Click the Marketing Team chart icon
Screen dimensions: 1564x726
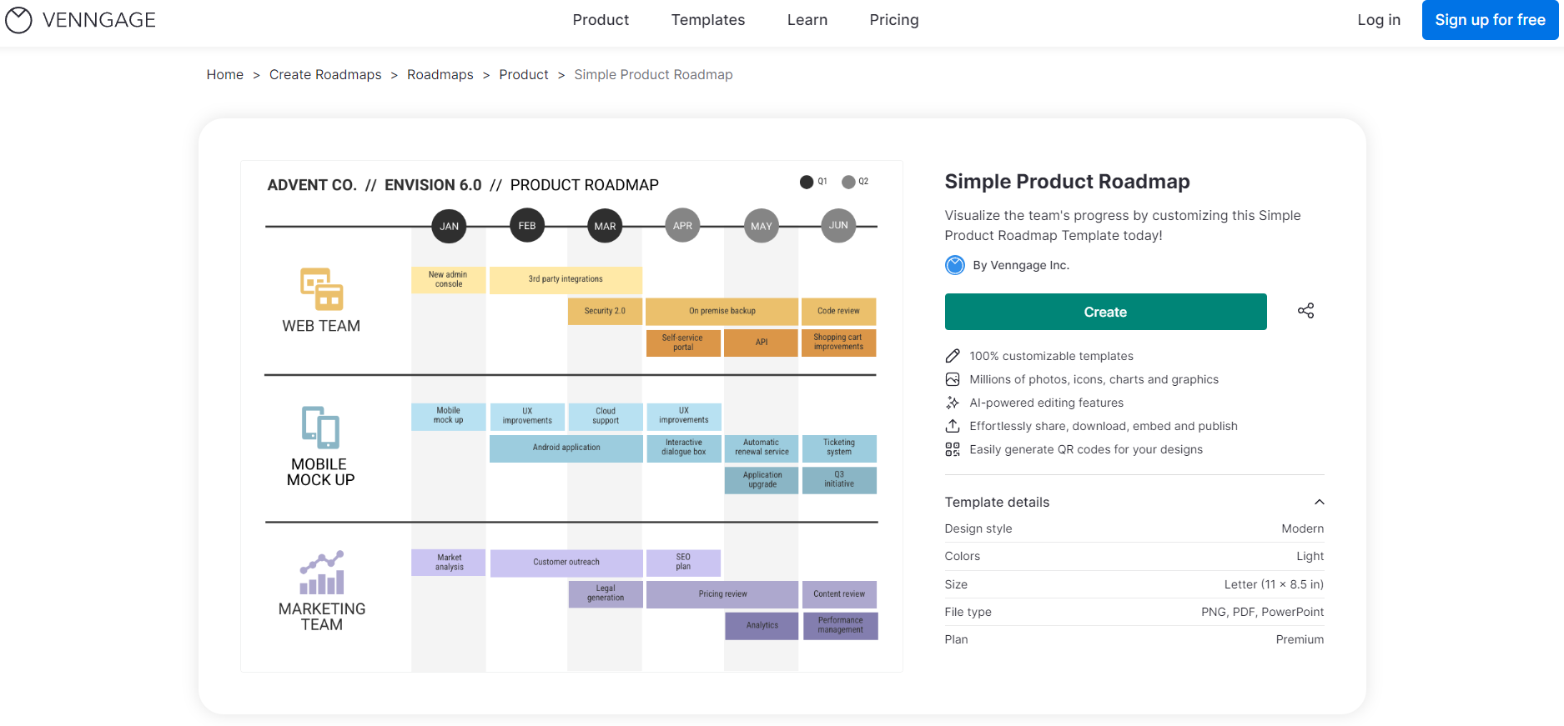[x=322, y=573]
